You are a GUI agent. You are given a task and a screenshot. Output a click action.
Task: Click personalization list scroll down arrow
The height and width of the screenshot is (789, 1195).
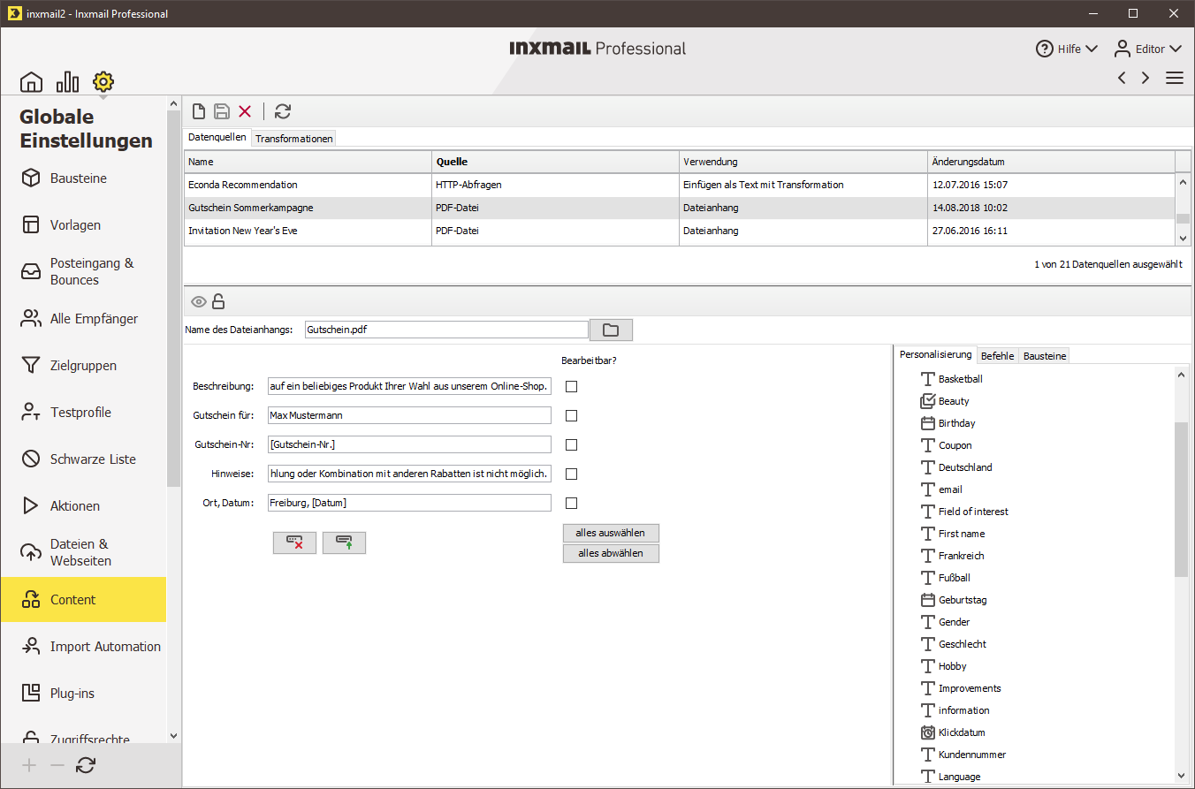click(x=1182, y=775)
